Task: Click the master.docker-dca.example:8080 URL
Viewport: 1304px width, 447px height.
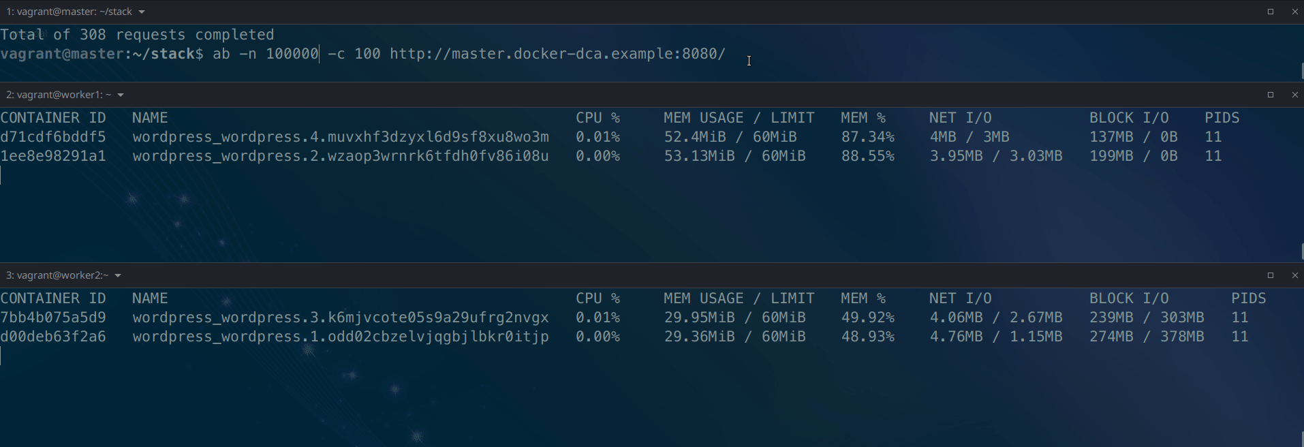Action: coord(557,54)
